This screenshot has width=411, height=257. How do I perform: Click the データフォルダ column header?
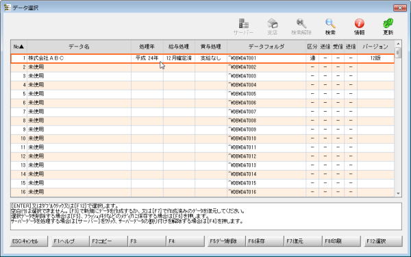coord(266,47)
